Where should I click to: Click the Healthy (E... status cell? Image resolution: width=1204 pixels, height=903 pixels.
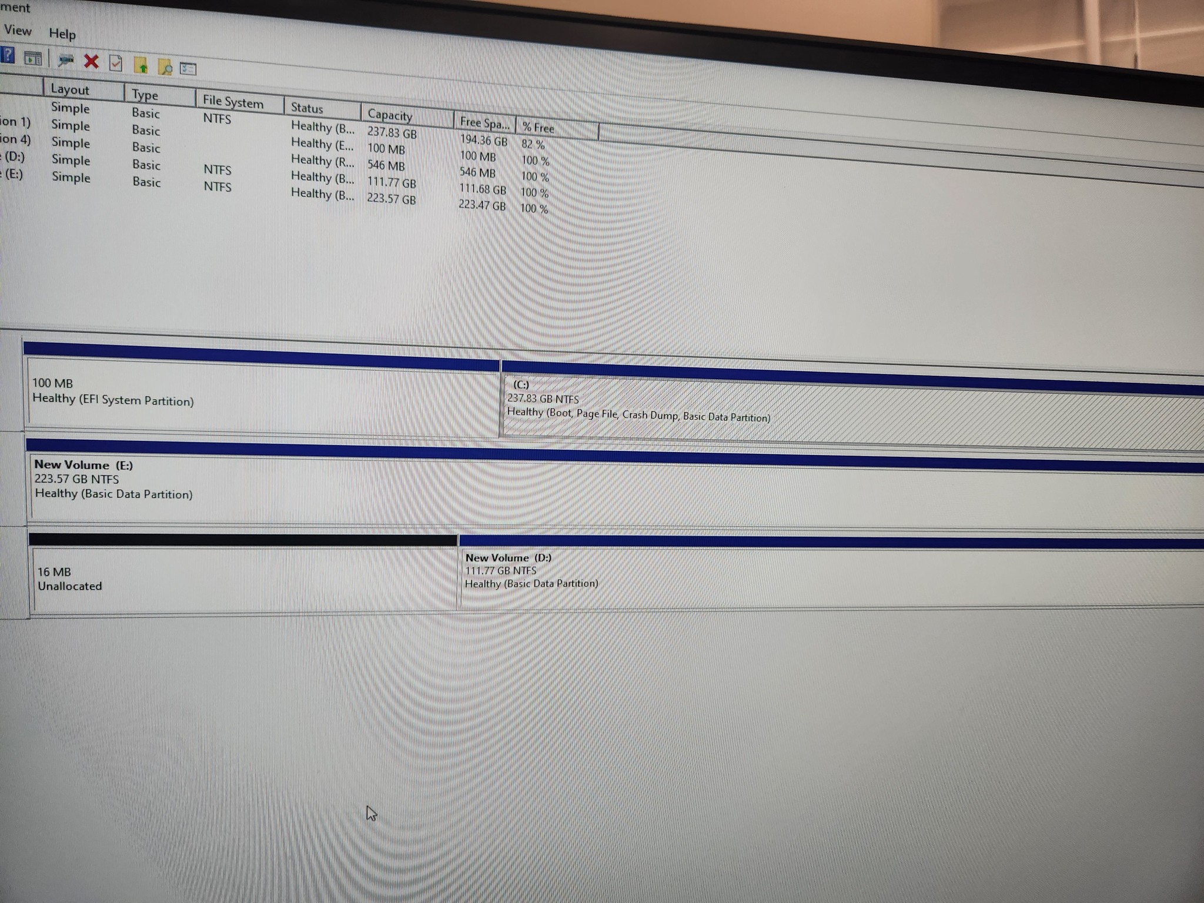click(322, 143)
